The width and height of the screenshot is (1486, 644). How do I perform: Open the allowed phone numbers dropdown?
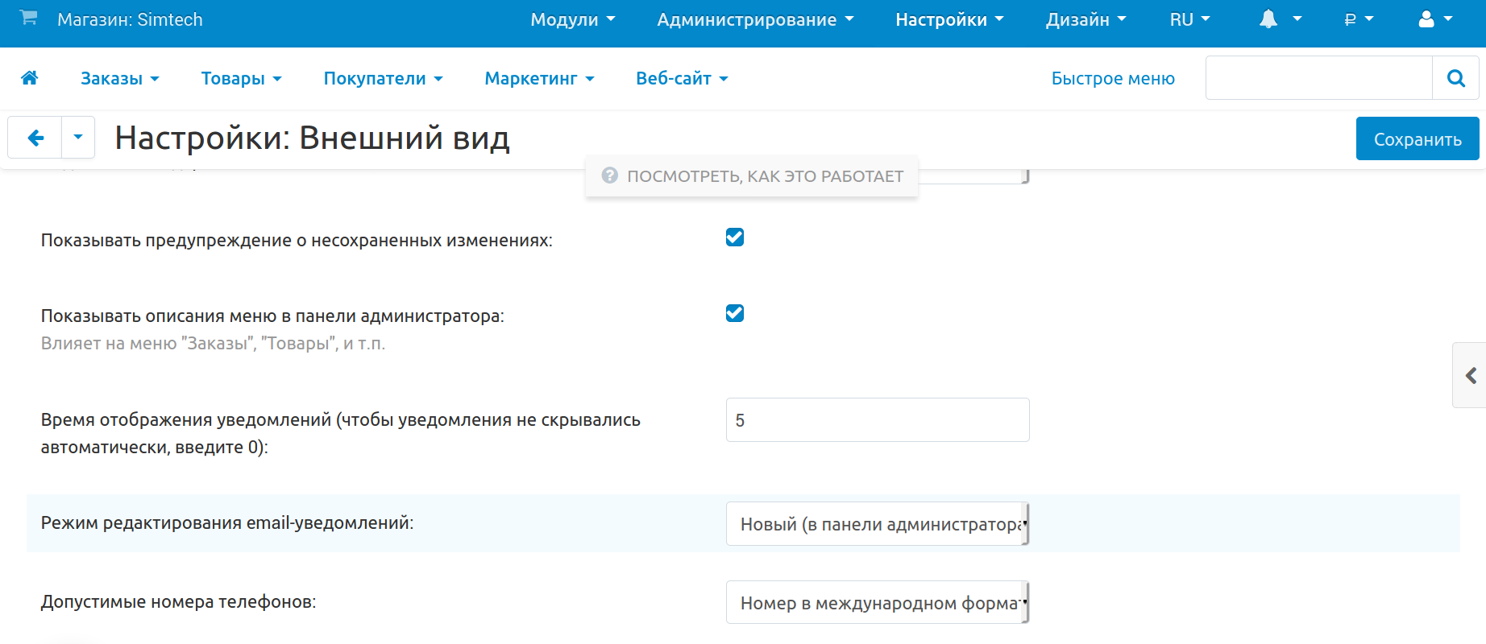(877, 603)
